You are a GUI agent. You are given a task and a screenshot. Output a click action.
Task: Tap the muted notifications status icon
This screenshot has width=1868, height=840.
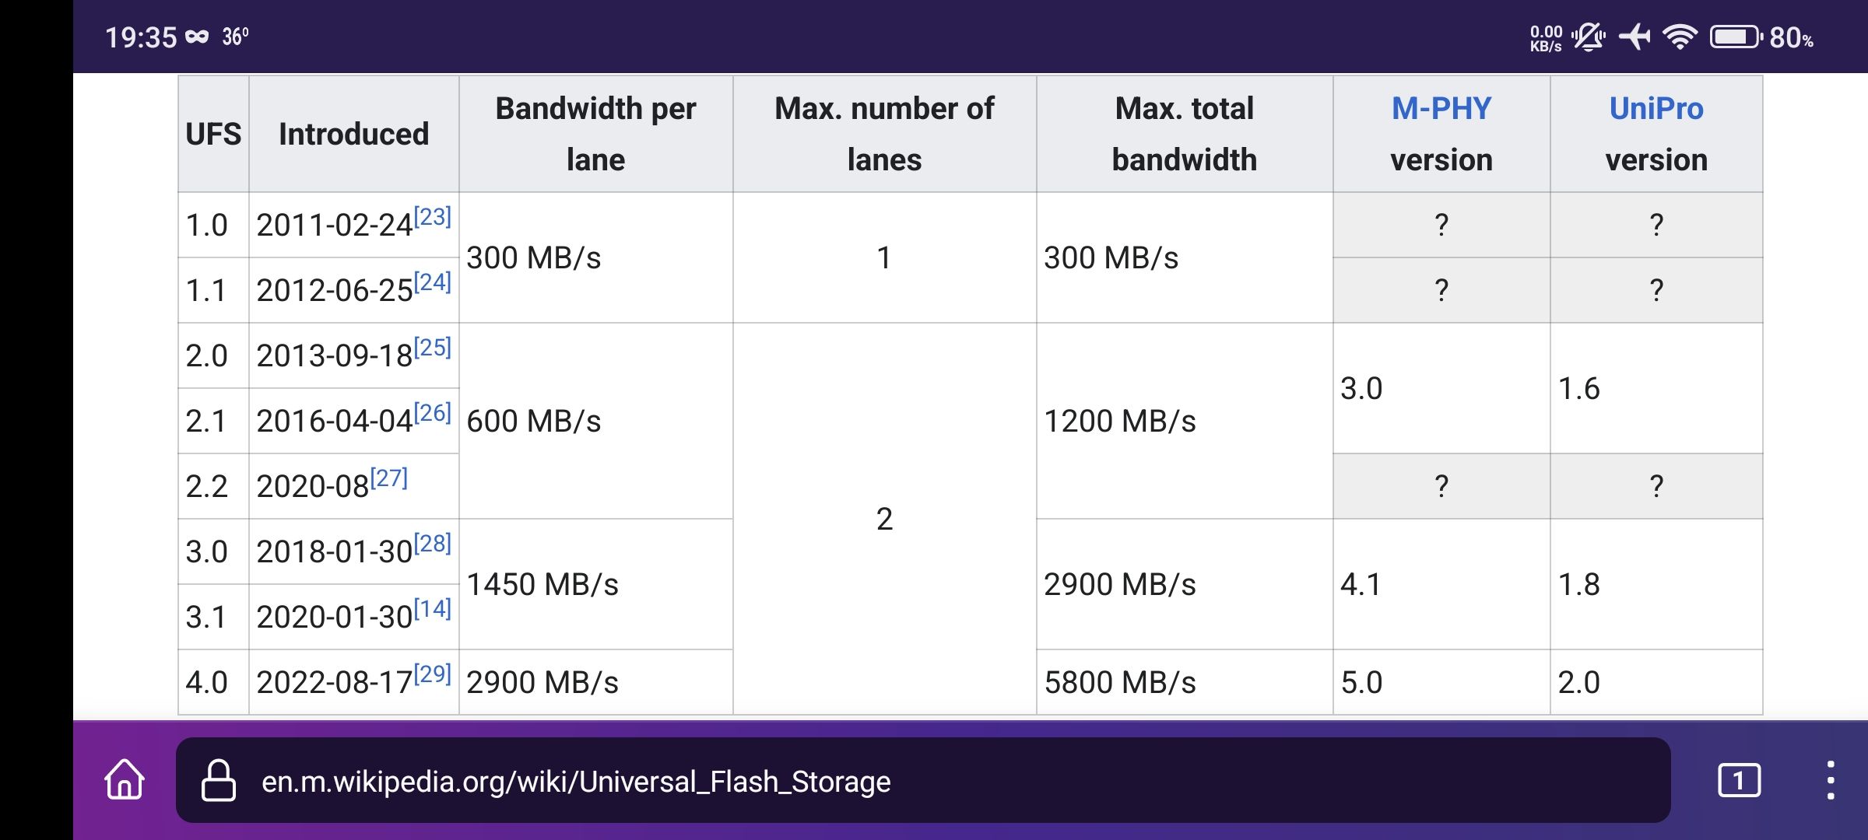[x=1588, y=37]
